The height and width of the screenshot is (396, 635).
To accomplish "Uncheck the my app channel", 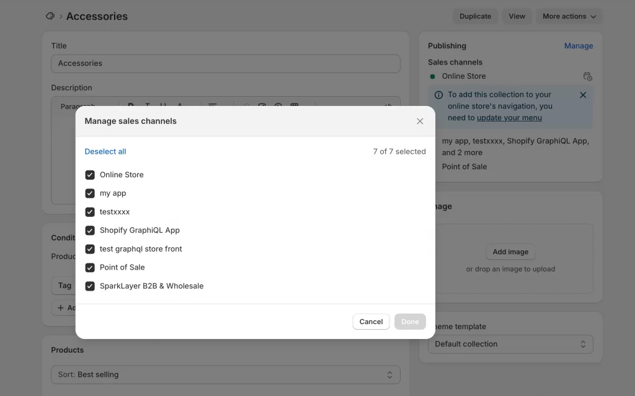I will [x=90, y=193].
